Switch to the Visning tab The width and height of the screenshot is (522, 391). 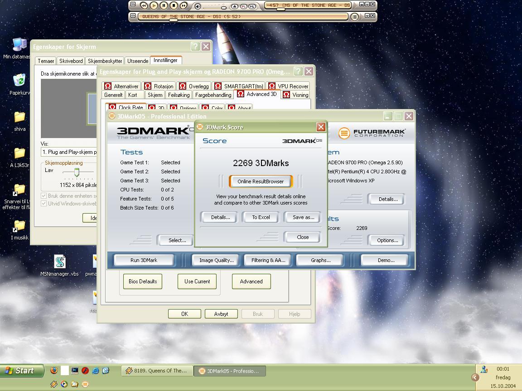tap(295, 95)
